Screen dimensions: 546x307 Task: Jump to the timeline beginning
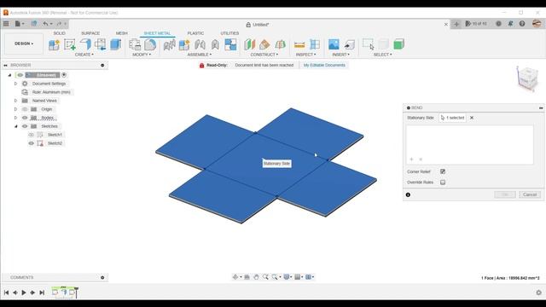pyautogui.click(x=6, y=293)
